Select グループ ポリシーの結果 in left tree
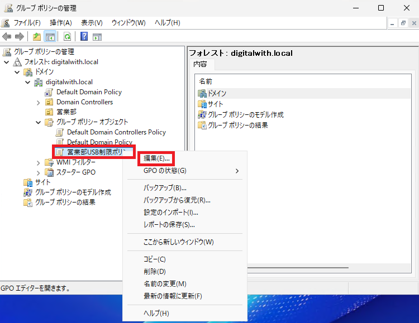 pos(65,203)
